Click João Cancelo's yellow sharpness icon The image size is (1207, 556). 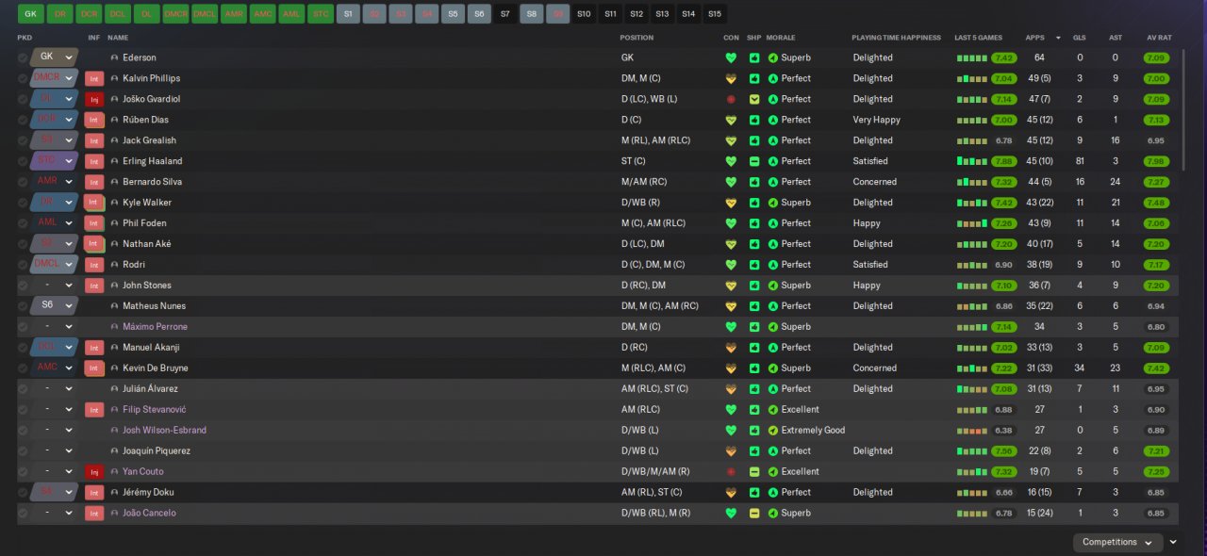[754, 513]
